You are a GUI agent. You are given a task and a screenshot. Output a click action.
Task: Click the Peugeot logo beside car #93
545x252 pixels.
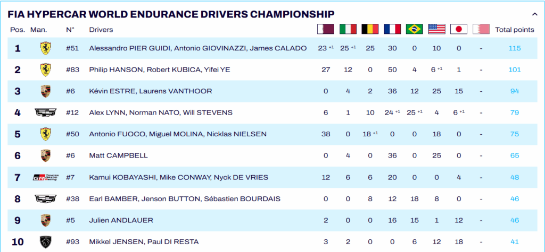(45, 242)
